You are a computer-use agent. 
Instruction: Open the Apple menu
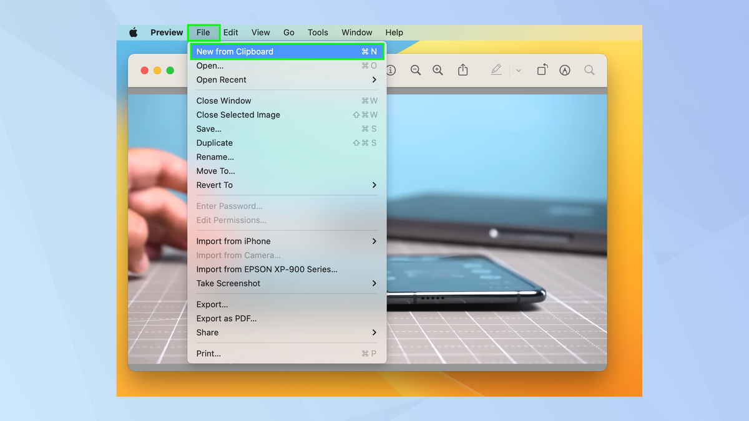click(133, 32)
